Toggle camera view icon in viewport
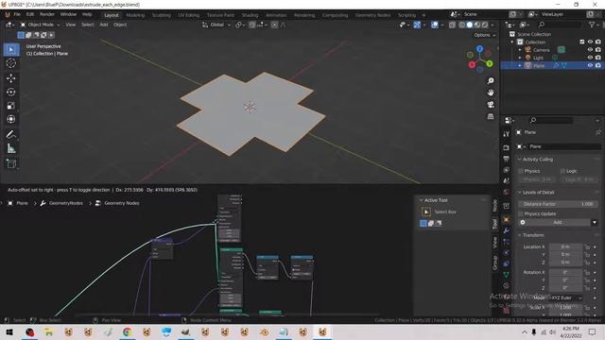605x340 pixels. click(491, 105)
